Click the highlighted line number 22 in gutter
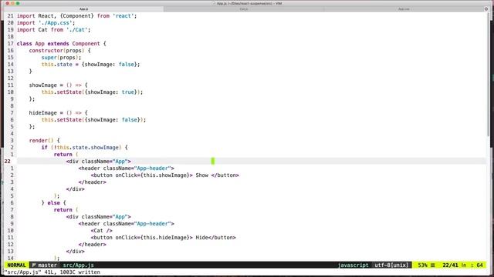The height and width of the screenshot is (277, 494). [x=7, y=161]
